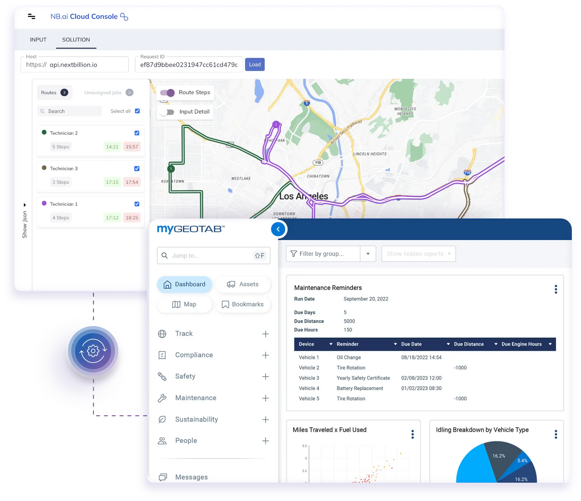Click the 3 Steps badge for Technician 3
Screen dimensions: 581x501
click(x=60, y=182)
